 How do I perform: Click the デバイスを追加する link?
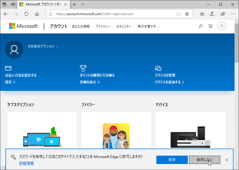(169, 82)
